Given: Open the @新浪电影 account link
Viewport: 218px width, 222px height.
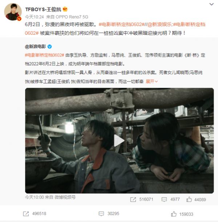Looking at the screenshot, I should pos(35,46).
